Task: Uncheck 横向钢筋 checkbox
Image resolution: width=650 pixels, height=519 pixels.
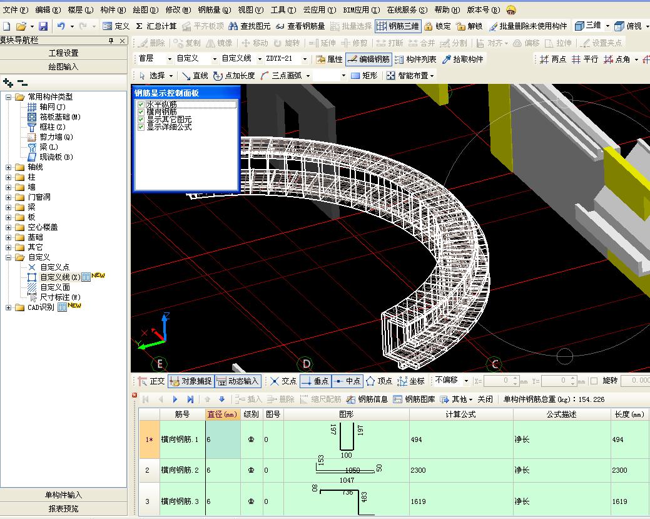Action: tap(141, 112)
